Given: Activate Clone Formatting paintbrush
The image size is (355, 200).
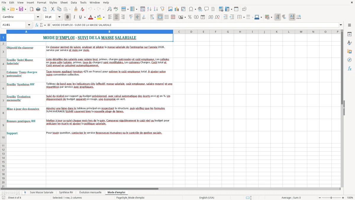Looking at the screenshot, I should 76,9.
